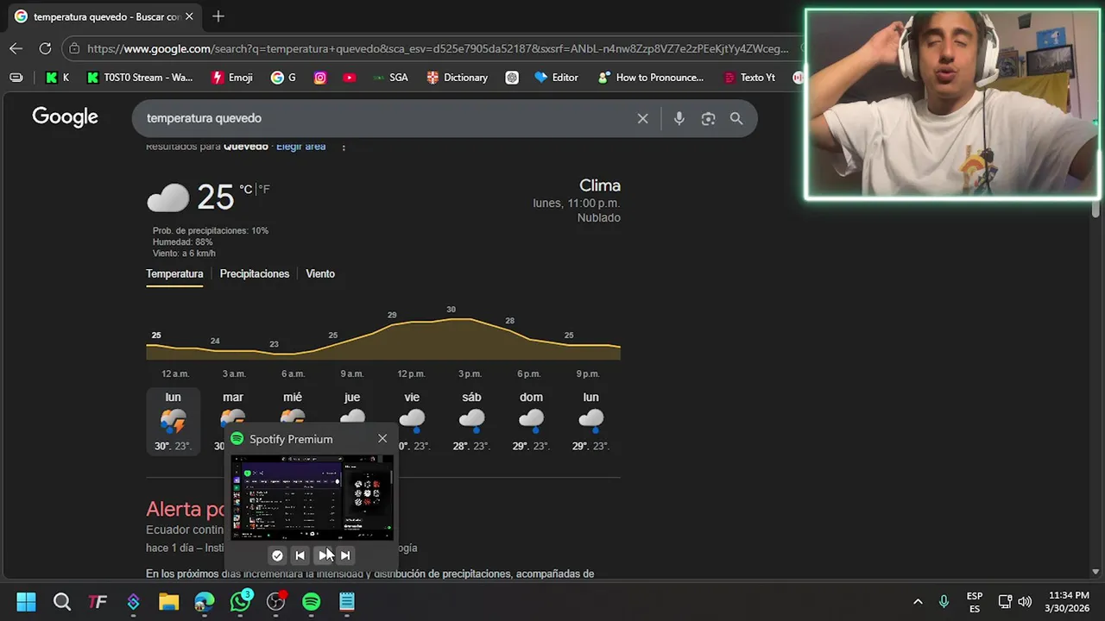Open Windows taskbar search

(62, 602)
